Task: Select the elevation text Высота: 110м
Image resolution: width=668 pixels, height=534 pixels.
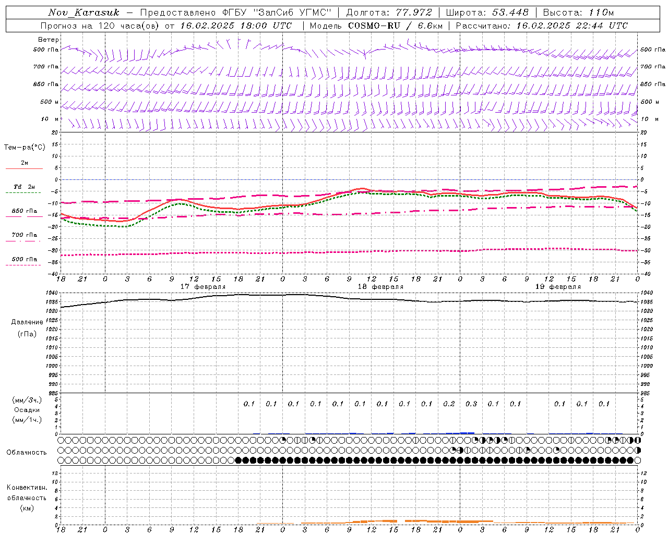Action: (x=578, y=13)
